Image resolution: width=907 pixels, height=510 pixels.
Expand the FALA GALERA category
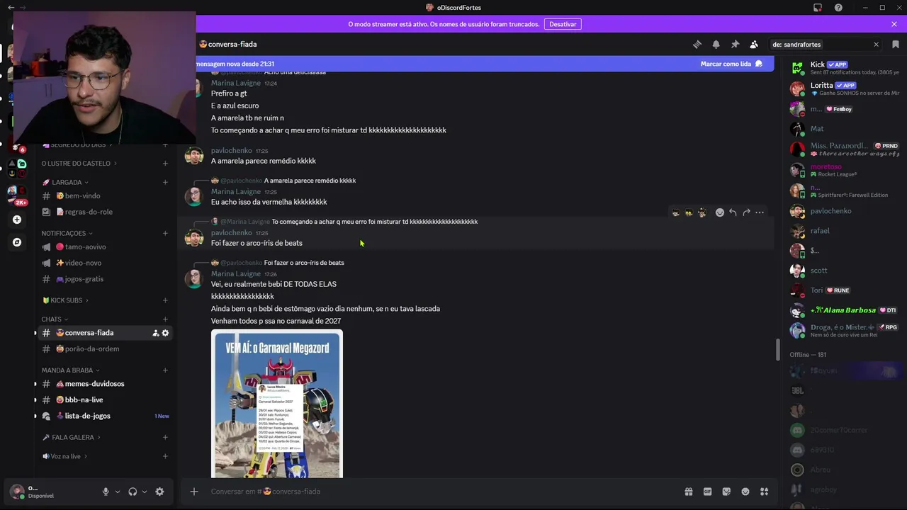pos(71,437)
